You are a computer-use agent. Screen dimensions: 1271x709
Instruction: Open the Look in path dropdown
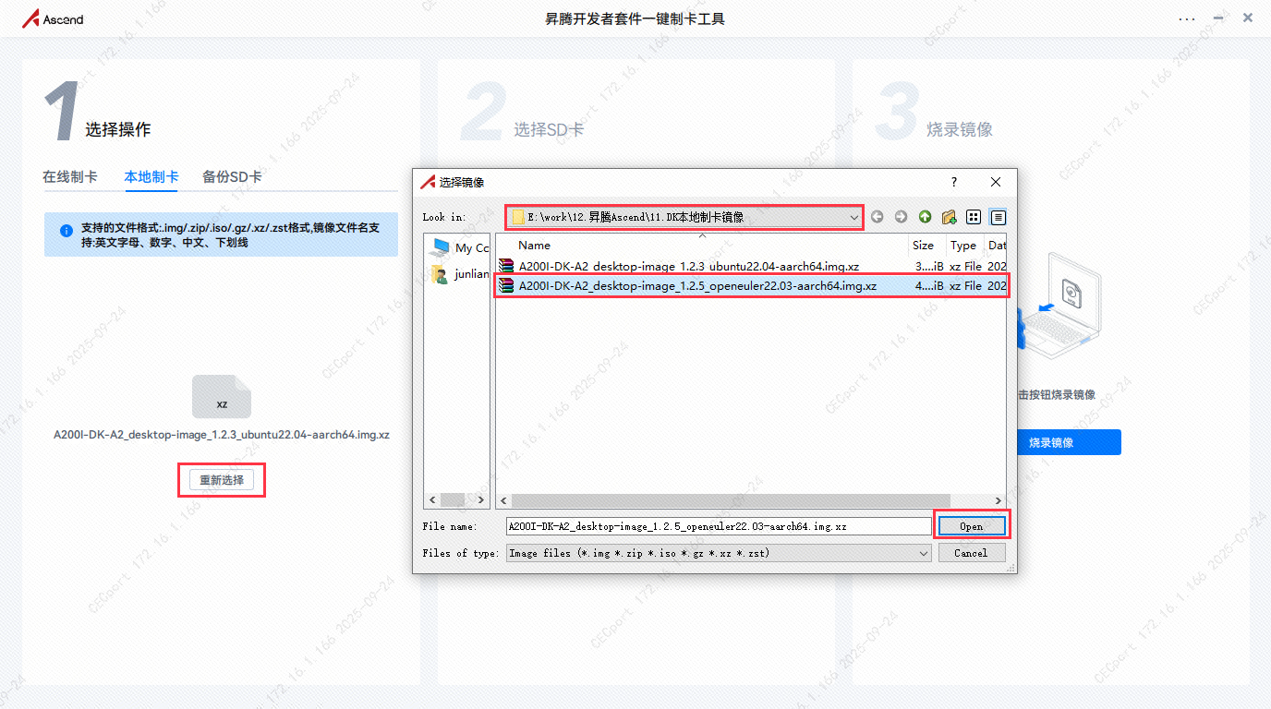tap(853, 217)
